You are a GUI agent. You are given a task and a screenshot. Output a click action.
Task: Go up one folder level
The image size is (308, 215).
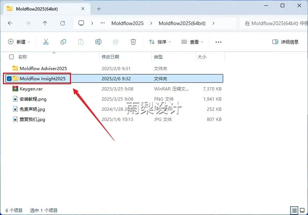coord(45,23)
